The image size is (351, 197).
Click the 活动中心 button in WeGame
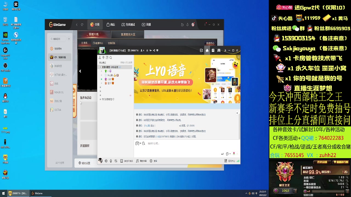[x=210, y=43]
